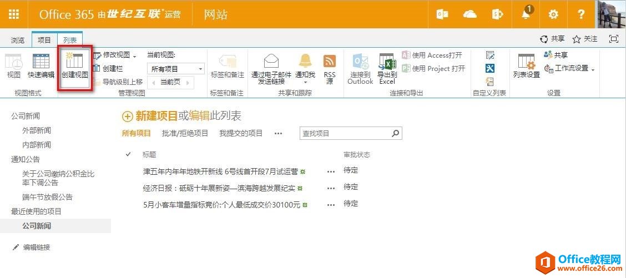Open 关于公司缴纳公积金比率下调公告 link

(59, 178)
